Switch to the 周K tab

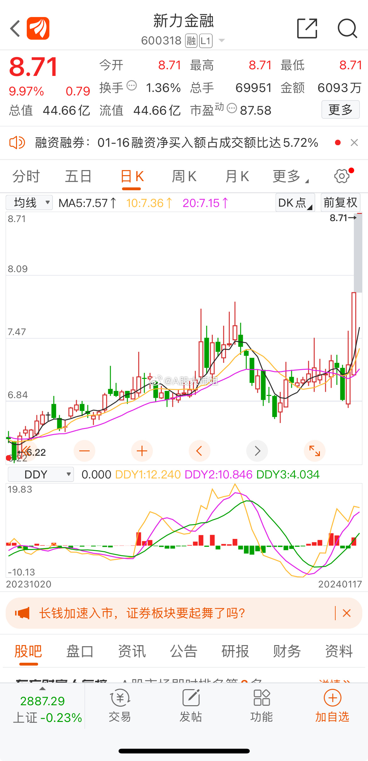[x=184, y=176]
